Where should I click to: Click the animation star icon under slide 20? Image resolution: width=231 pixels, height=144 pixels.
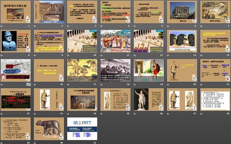click(168, 84)
